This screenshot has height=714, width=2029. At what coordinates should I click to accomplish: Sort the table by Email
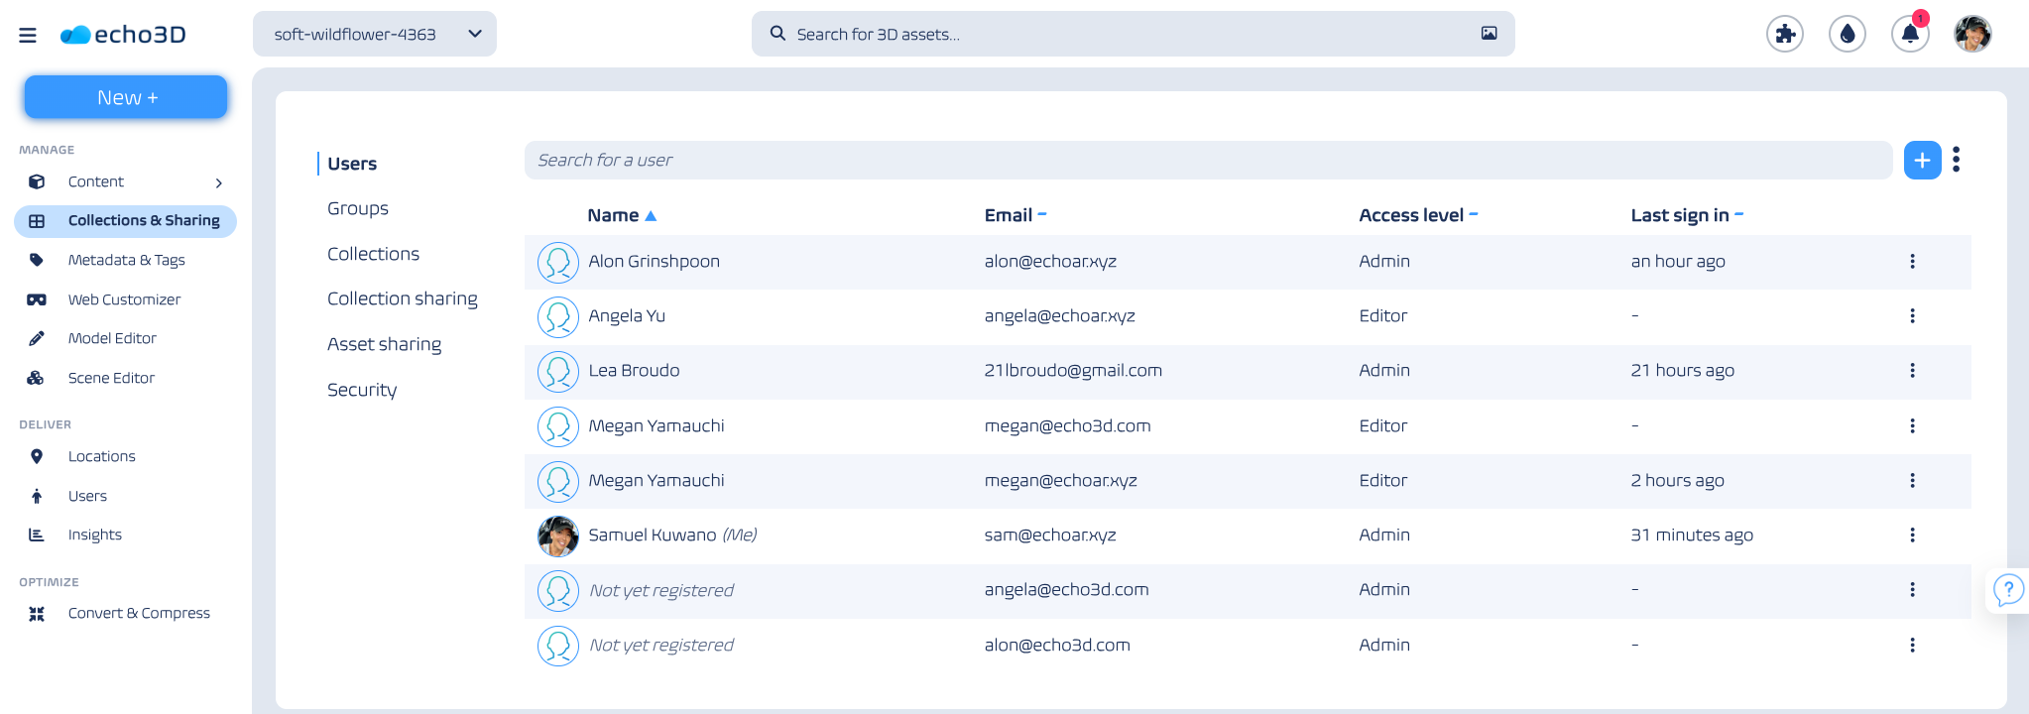point(1015,215)
